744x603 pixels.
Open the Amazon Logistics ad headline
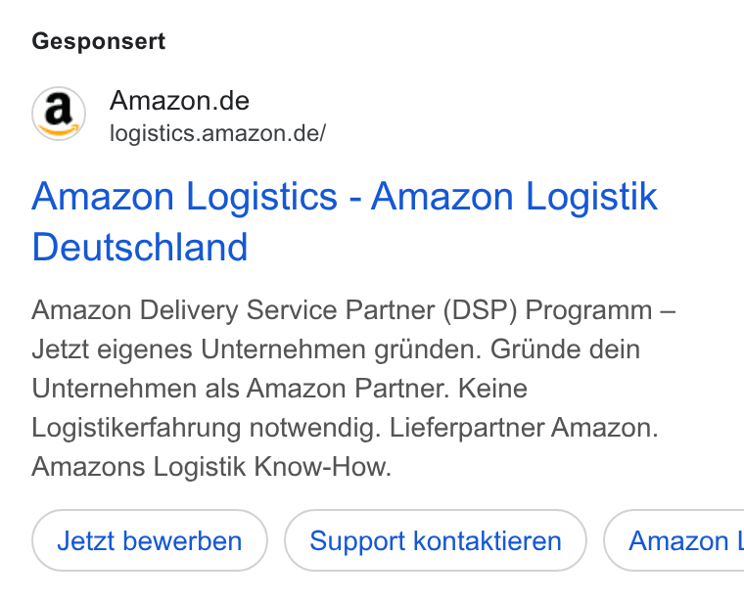pyautogui.click(x=345, y=221)
